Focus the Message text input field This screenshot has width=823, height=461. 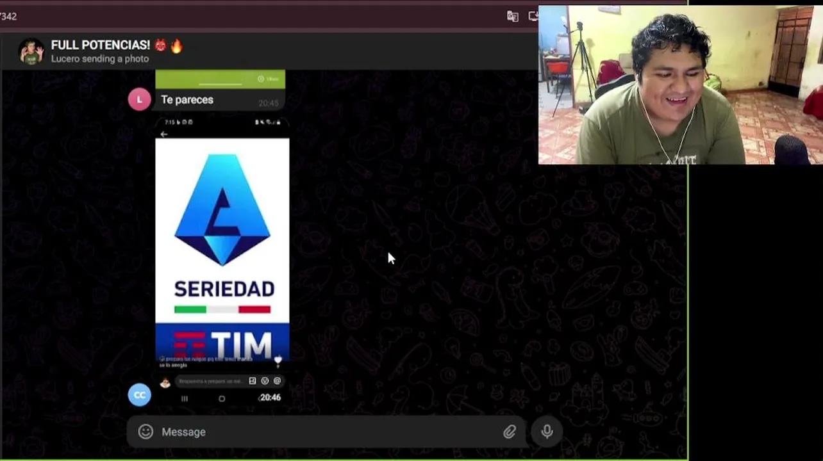[326, 432]
